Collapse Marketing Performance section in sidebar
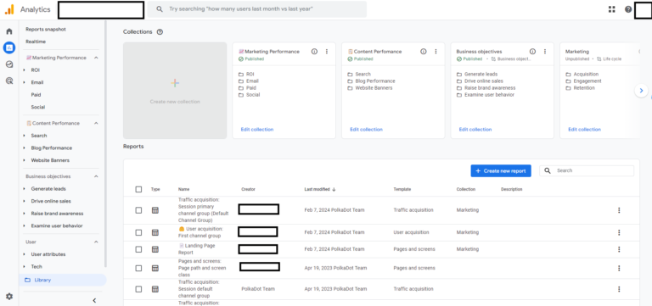The image size is (652, 306). 96,58
